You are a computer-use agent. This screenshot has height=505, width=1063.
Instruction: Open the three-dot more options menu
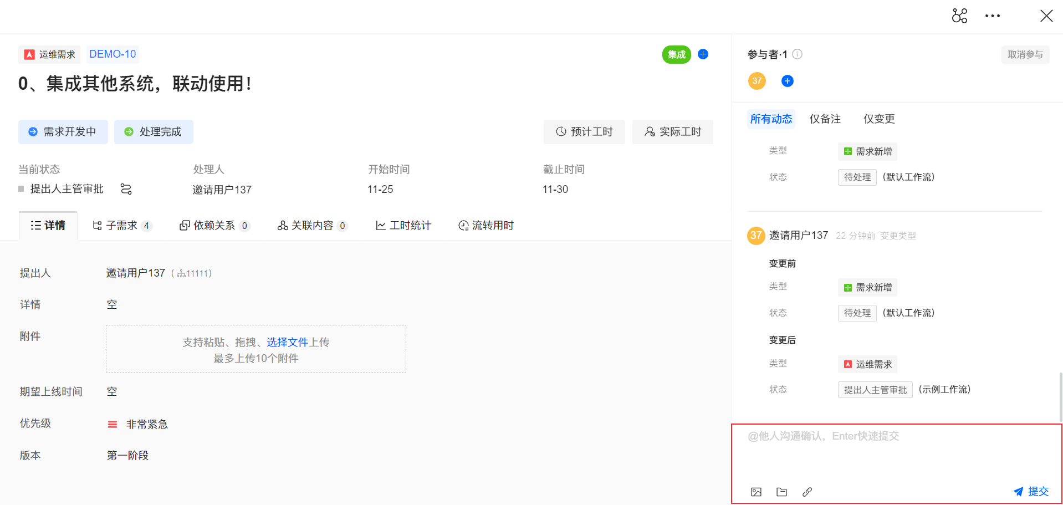tap(992, 16)
